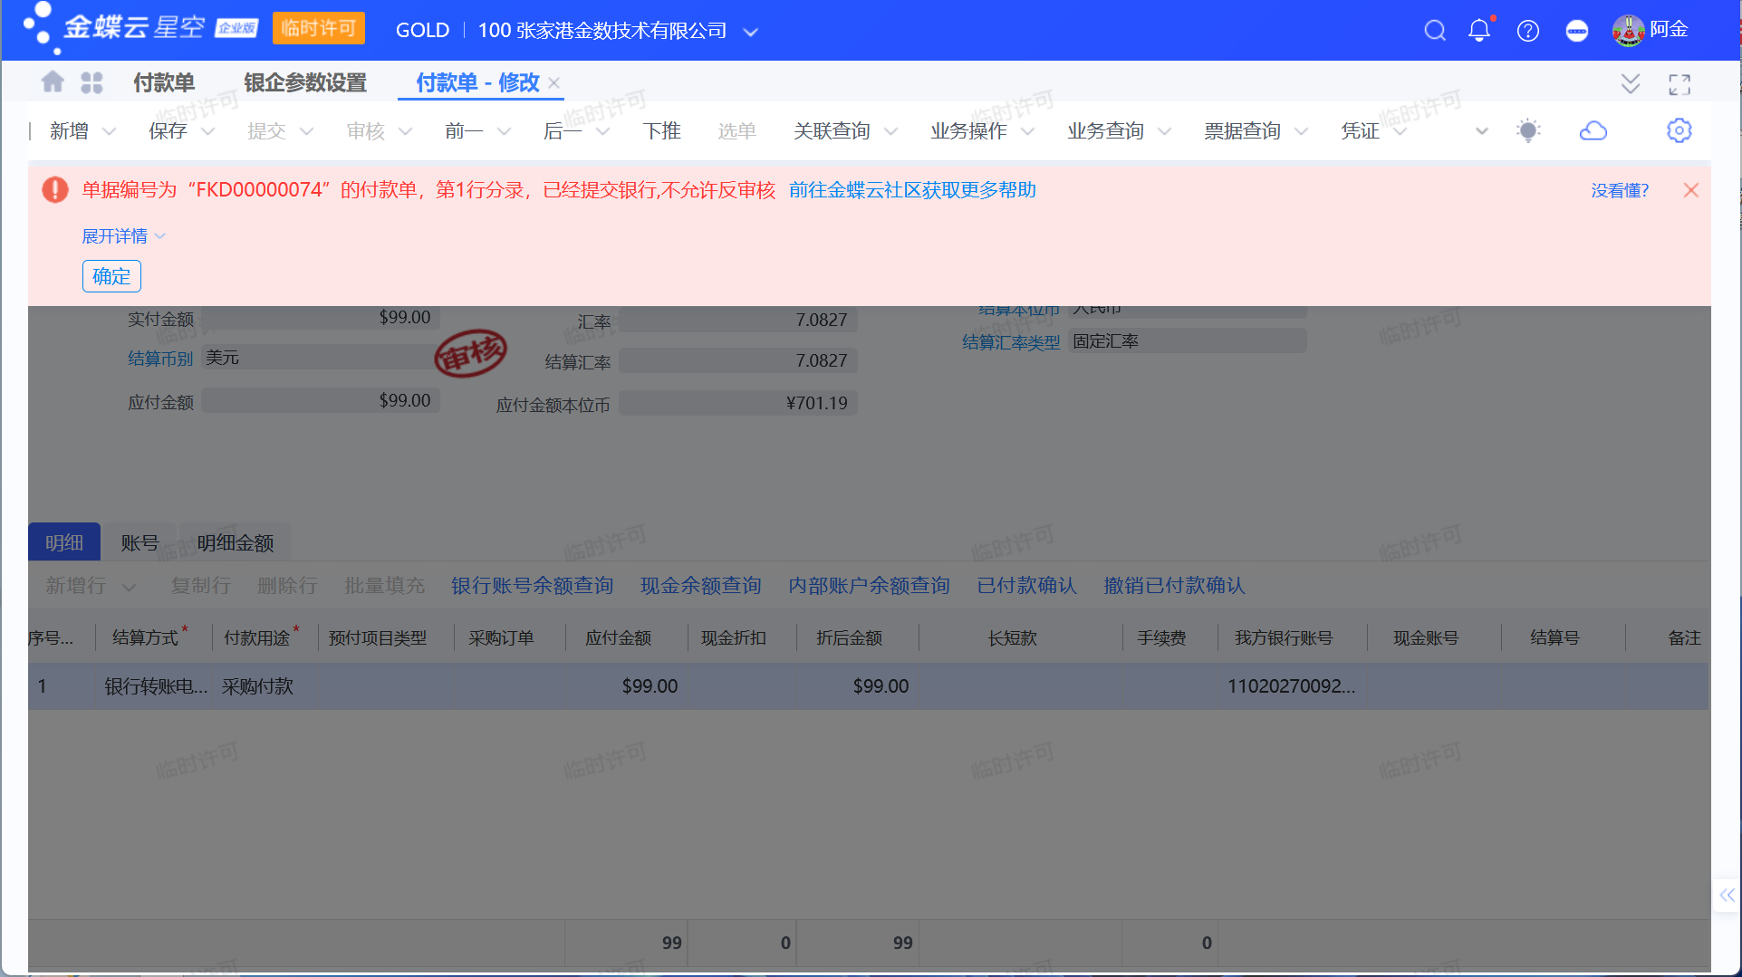The image size is (1742, 977).
Task: Click the 临时许可 license badge
Action: click(318, 28)
